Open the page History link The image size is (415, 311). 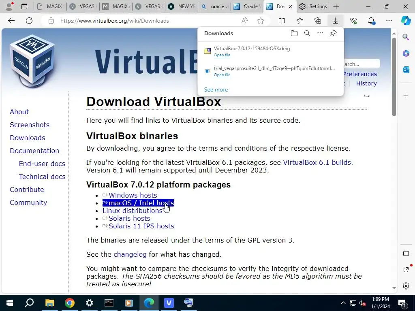point(366,83)
